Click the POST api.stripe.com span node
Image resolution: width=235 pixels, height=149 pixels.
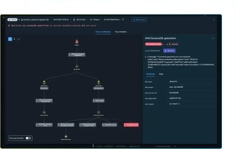(88, 125)
